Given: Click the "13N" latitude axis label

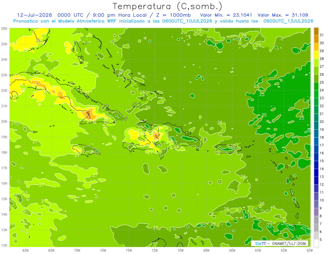Looking at the screenshot, I should (x=4, y=230).
